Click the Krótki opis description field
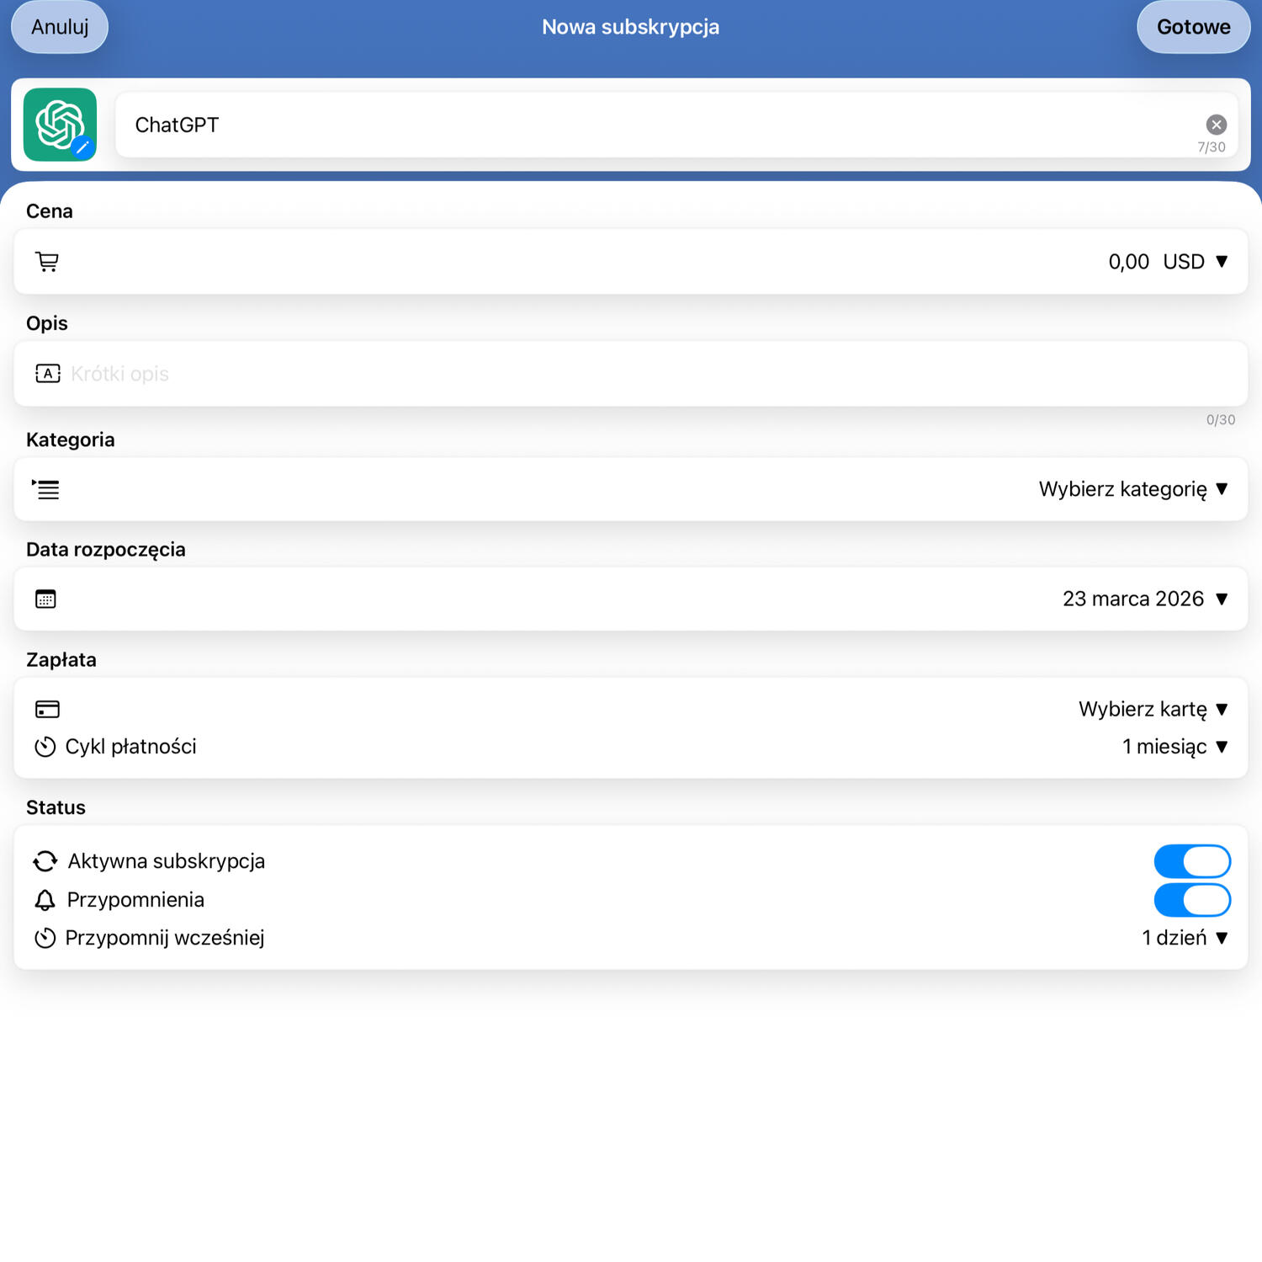 click(x=589, y=374)
